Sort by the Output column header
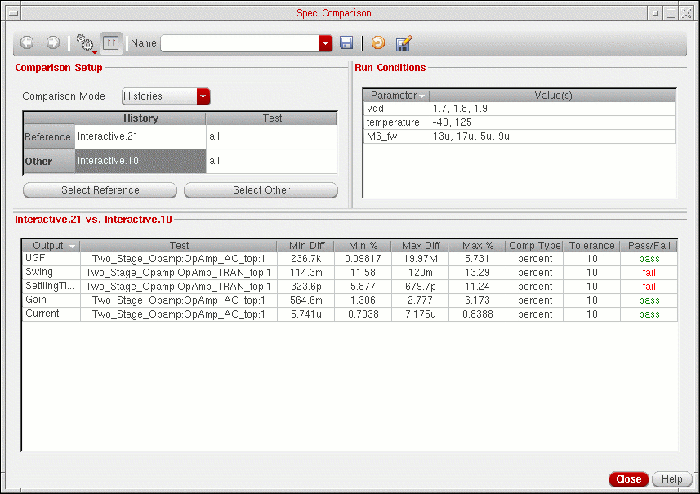The image size is (700, 494). pyautogui.click(x=50, y=246)
